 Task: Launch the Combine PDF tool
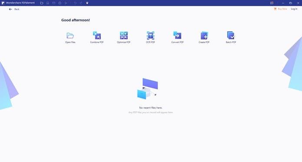tap(97, 37)
